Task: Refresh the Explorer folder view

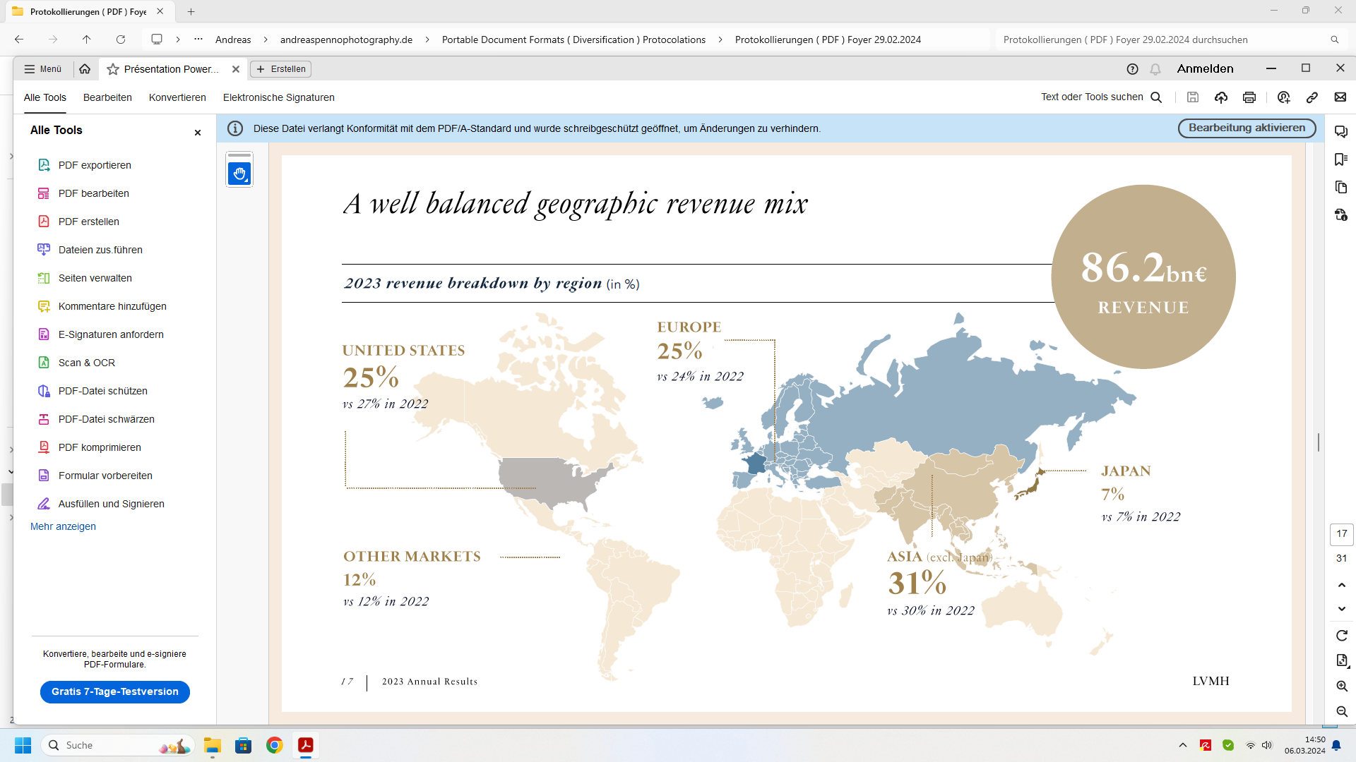Action: click(121, 40)
